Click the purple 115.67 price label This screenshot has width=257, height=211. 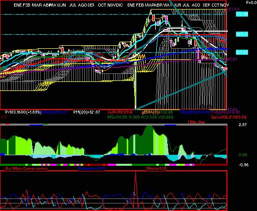pyautogui.click(x=232, y=59)
